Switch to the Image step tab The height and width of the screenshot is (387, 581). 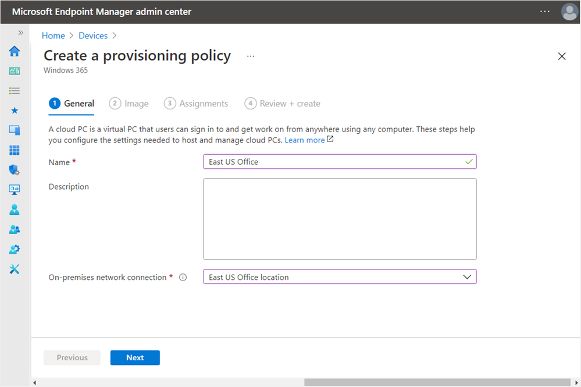(129, 104)
